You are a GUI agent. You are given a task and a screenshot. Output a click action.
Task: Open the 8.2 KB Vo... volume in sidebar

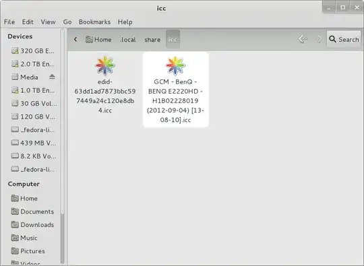(33, 156)
